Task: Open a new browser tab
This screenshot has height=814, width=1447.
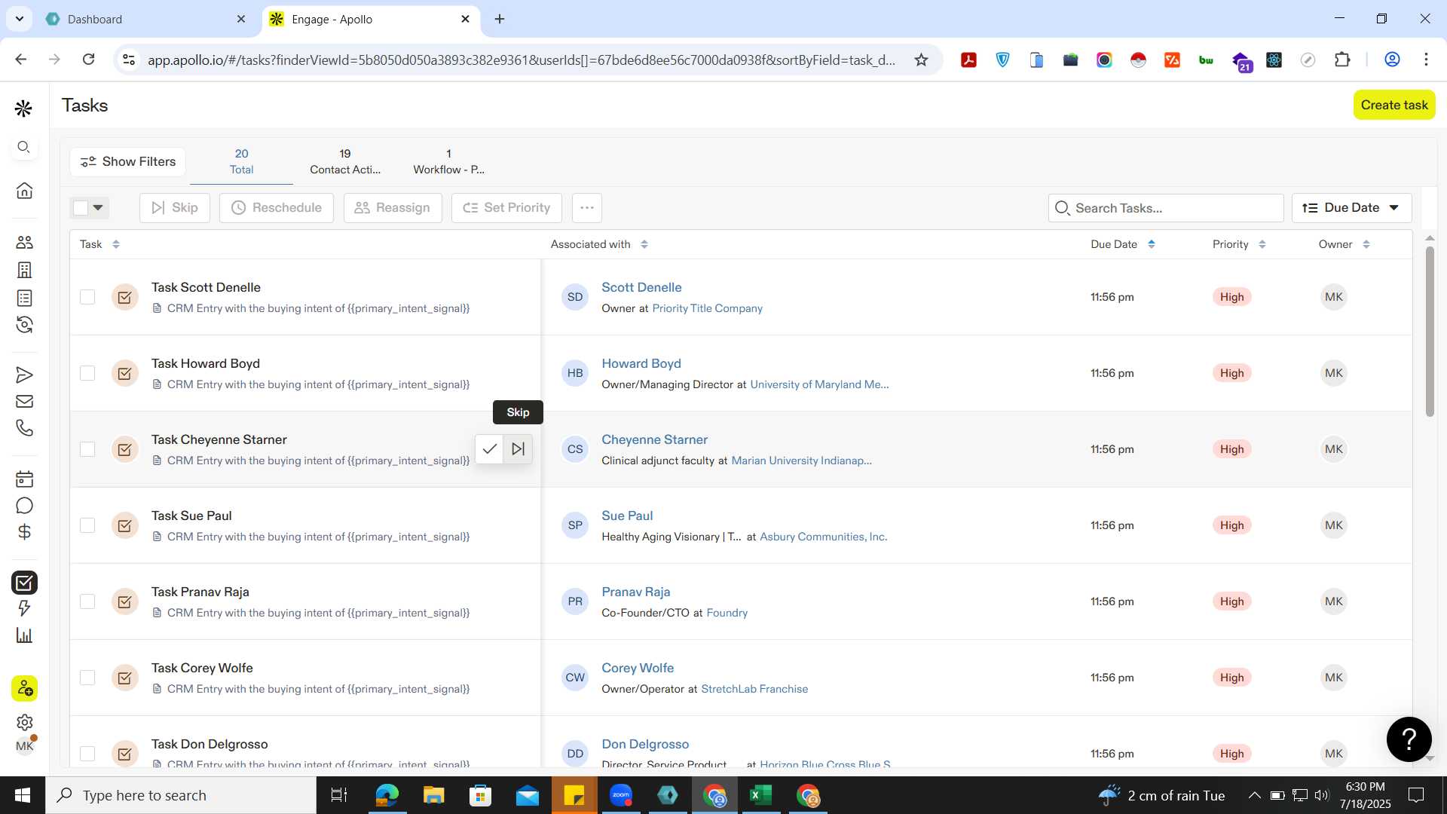Action: [x=500, y=19]
